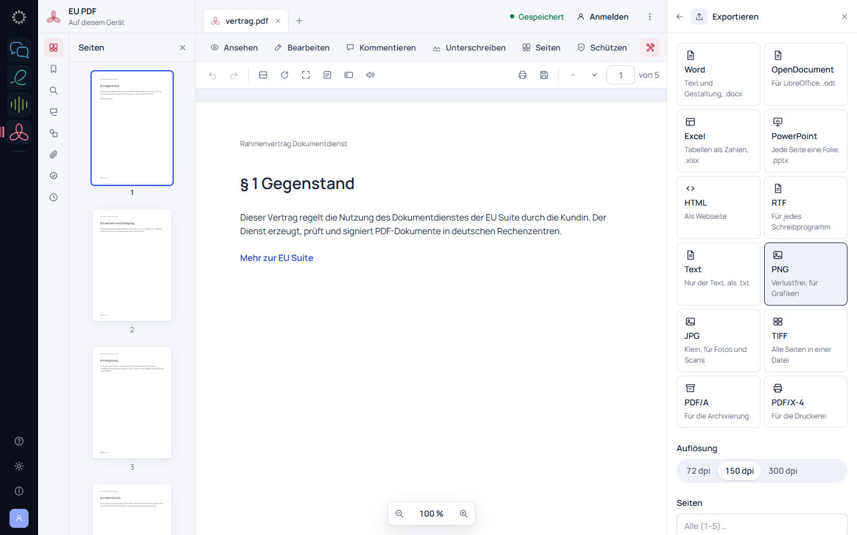857x535 pixels.
Task: Click the Anmelden button
Action: 602,17
